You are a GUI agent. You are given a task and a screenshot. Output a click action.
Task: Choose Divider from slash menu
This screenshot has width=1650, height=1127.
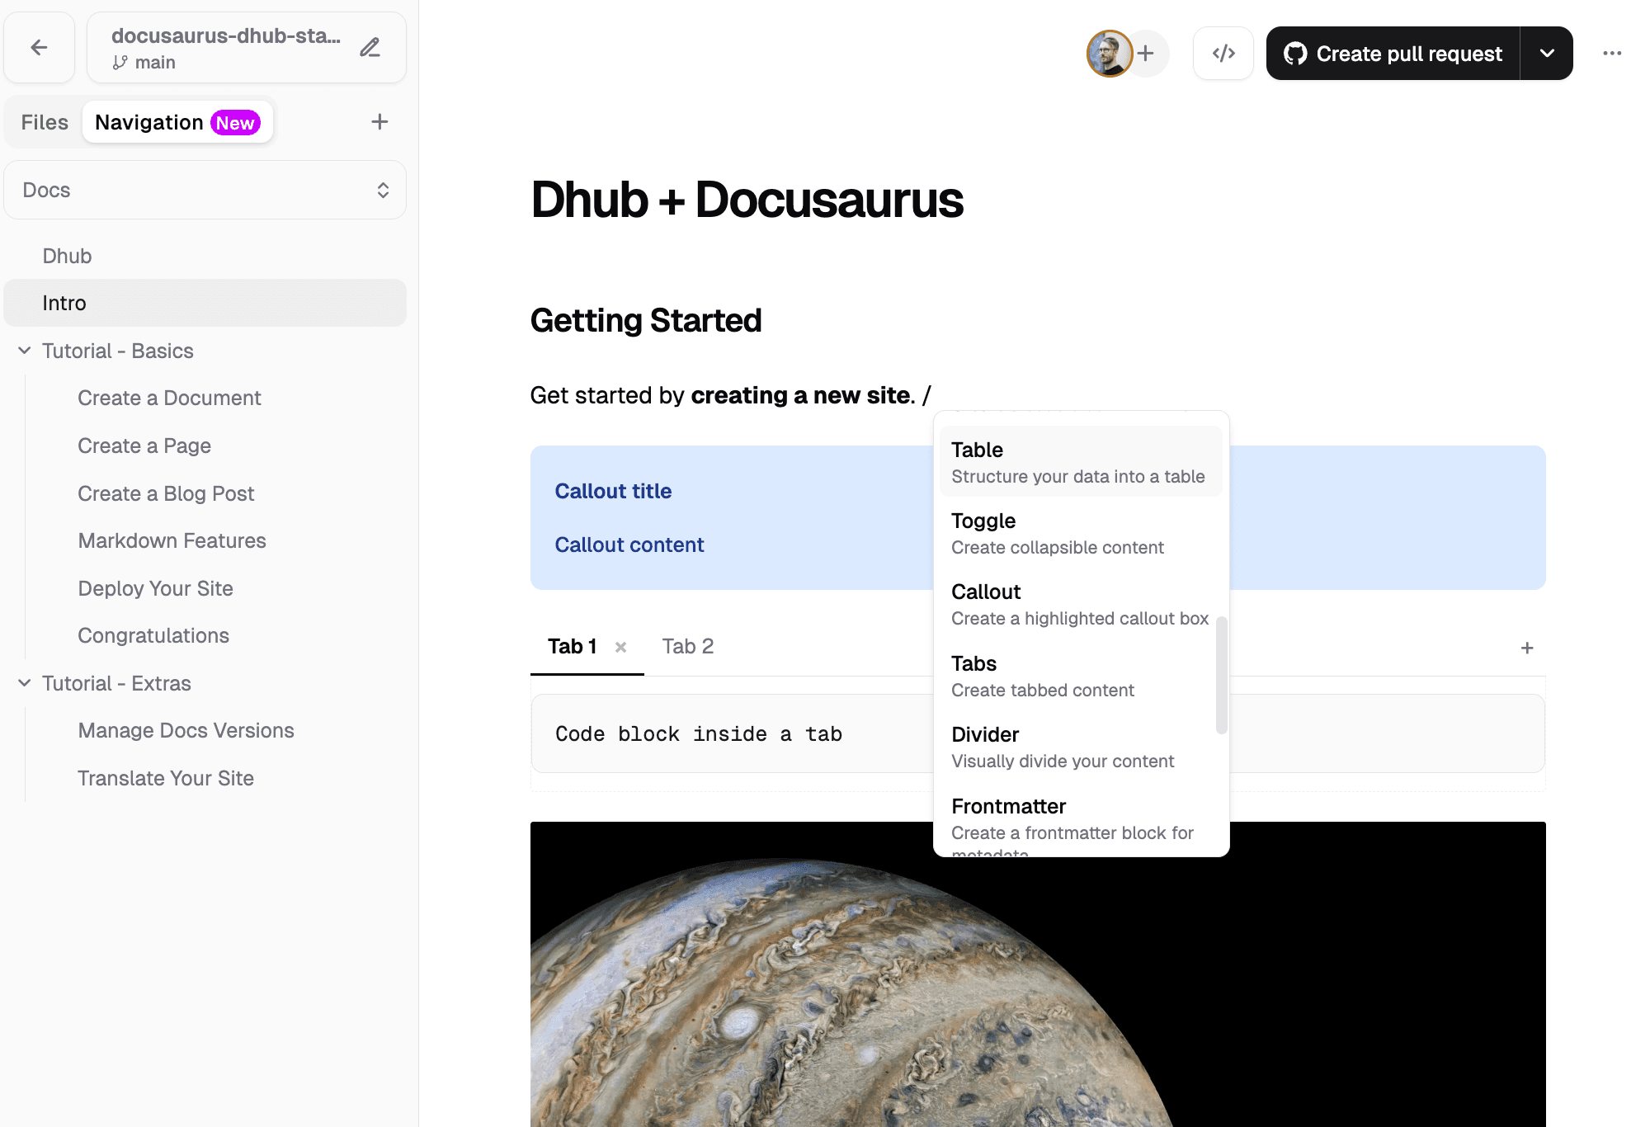(1081, 747)
